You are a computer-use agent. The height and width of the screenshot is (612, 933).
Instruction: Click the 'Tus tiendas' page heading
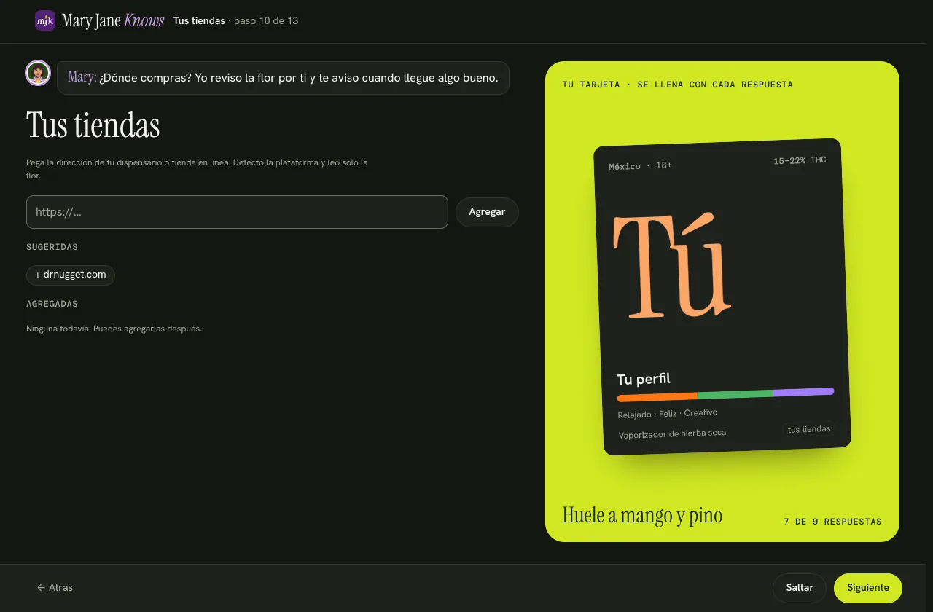[93, 125]
